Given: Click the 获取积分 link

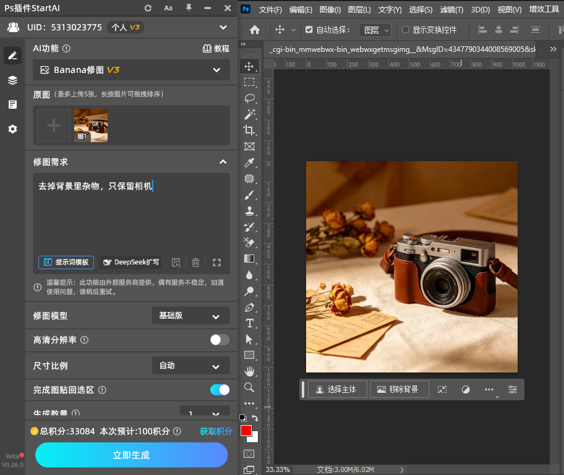Looking at the screenshot, I should pyautogui.click(x=216, y=431).
